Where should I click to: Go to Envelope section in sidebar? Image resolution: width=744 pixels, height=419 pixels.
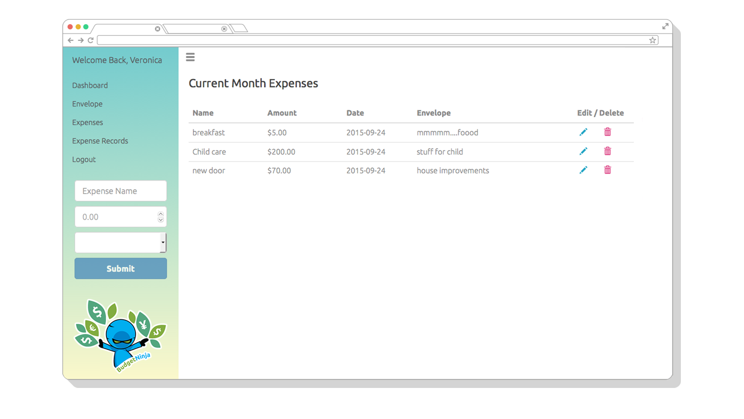click(x=87, y=104)
